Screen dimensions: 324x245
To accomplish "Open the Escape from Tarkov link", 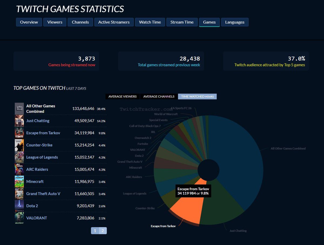I will [43, 133].
